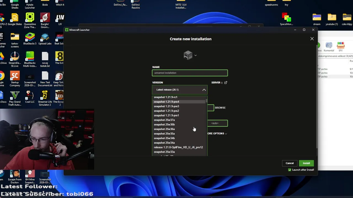Open the SERVER download link
Image resolution: width=353 pixels, height=198 pixels.
click(x=219, y=82)
